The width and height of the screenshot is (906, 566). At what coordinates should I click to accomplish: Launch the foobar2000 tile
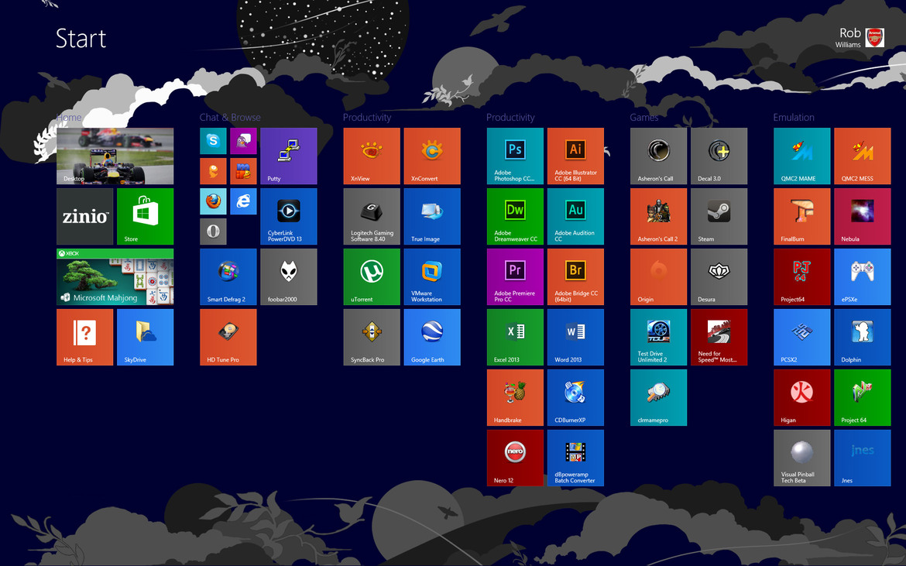288,276
